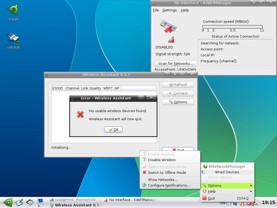Click the grayed-out Wired Network entry
The height and width of the screenshot is (208, 277).
tap(227, 177)
